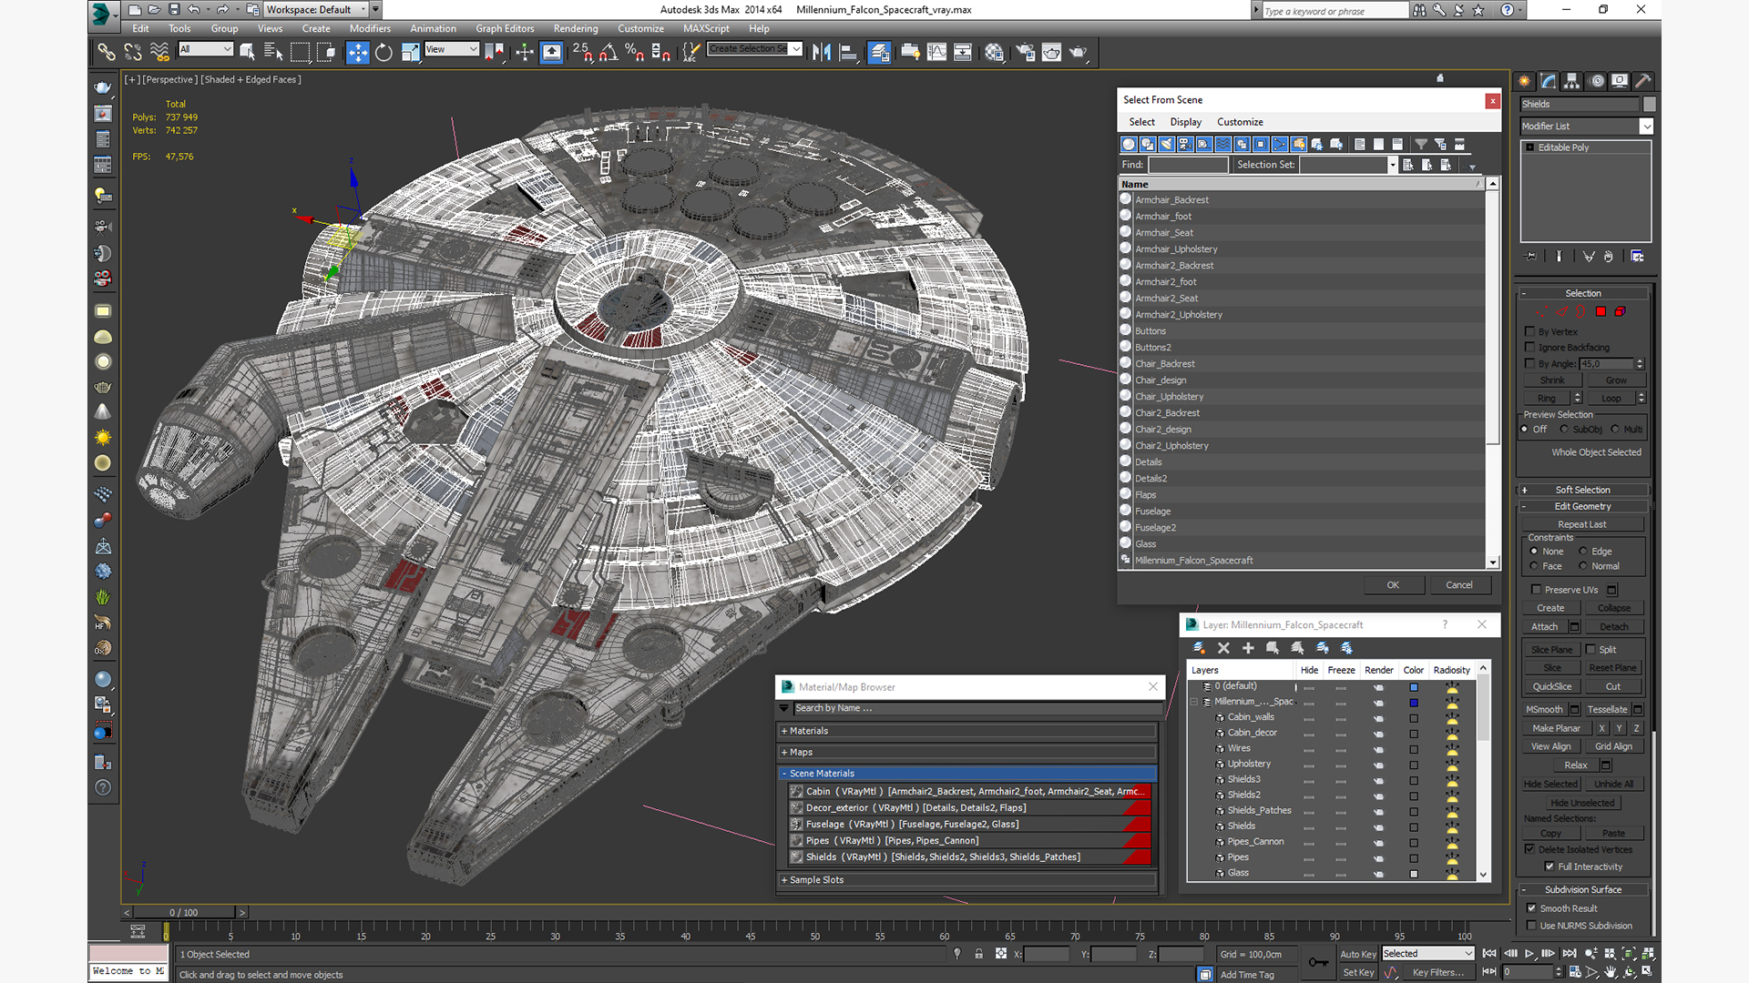
Task: Open the Utilities hammer panel tab
Action: [x=1643, y=81]
